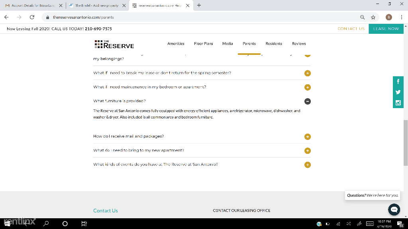Screen dimensions: 408x229
Task: Open the Reviews menu item
Action: click(299, 44)
